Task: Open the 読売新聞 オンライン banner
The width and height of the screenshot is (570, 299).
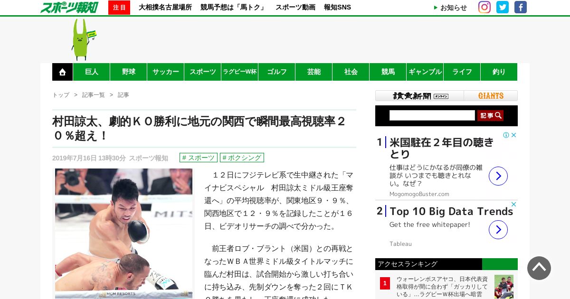Action: (x=420, y=96)
